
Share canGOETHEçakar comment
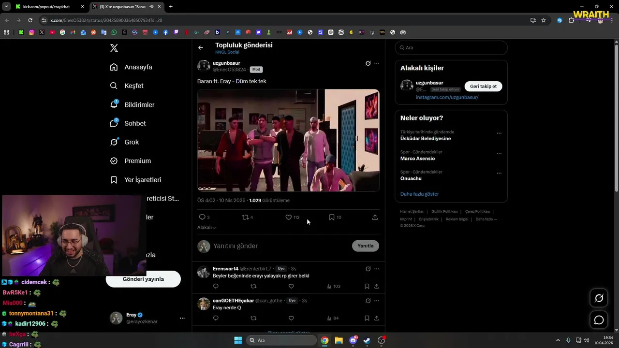coord(377,318)
